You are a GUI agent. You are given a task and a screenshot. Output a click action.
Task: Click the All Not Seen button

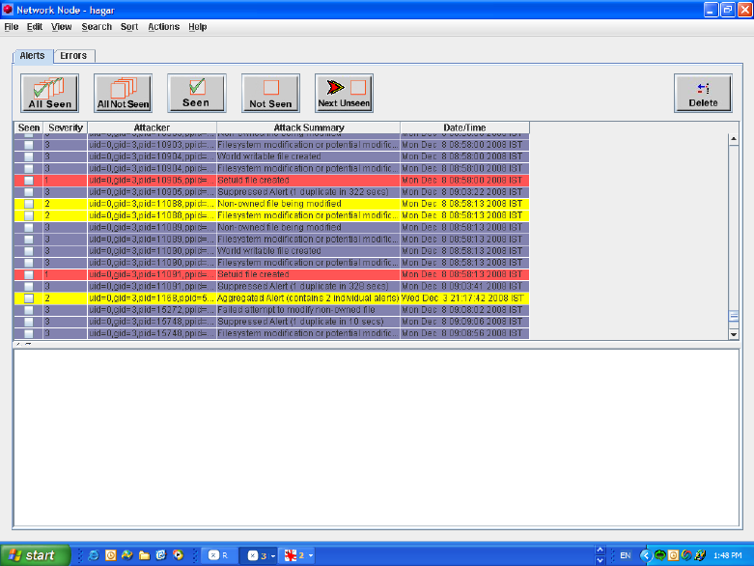click(124, 93)
